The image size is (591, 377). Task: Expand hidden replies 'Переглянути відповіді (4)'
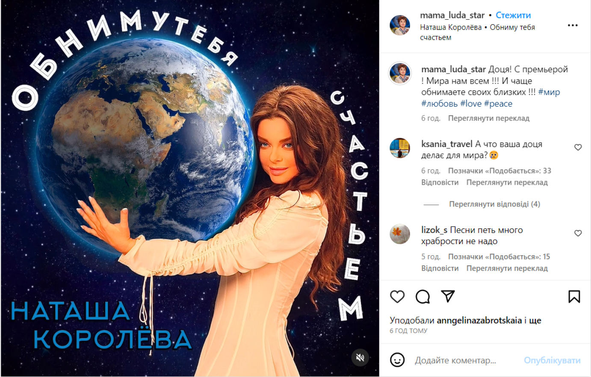coord(494,204)
